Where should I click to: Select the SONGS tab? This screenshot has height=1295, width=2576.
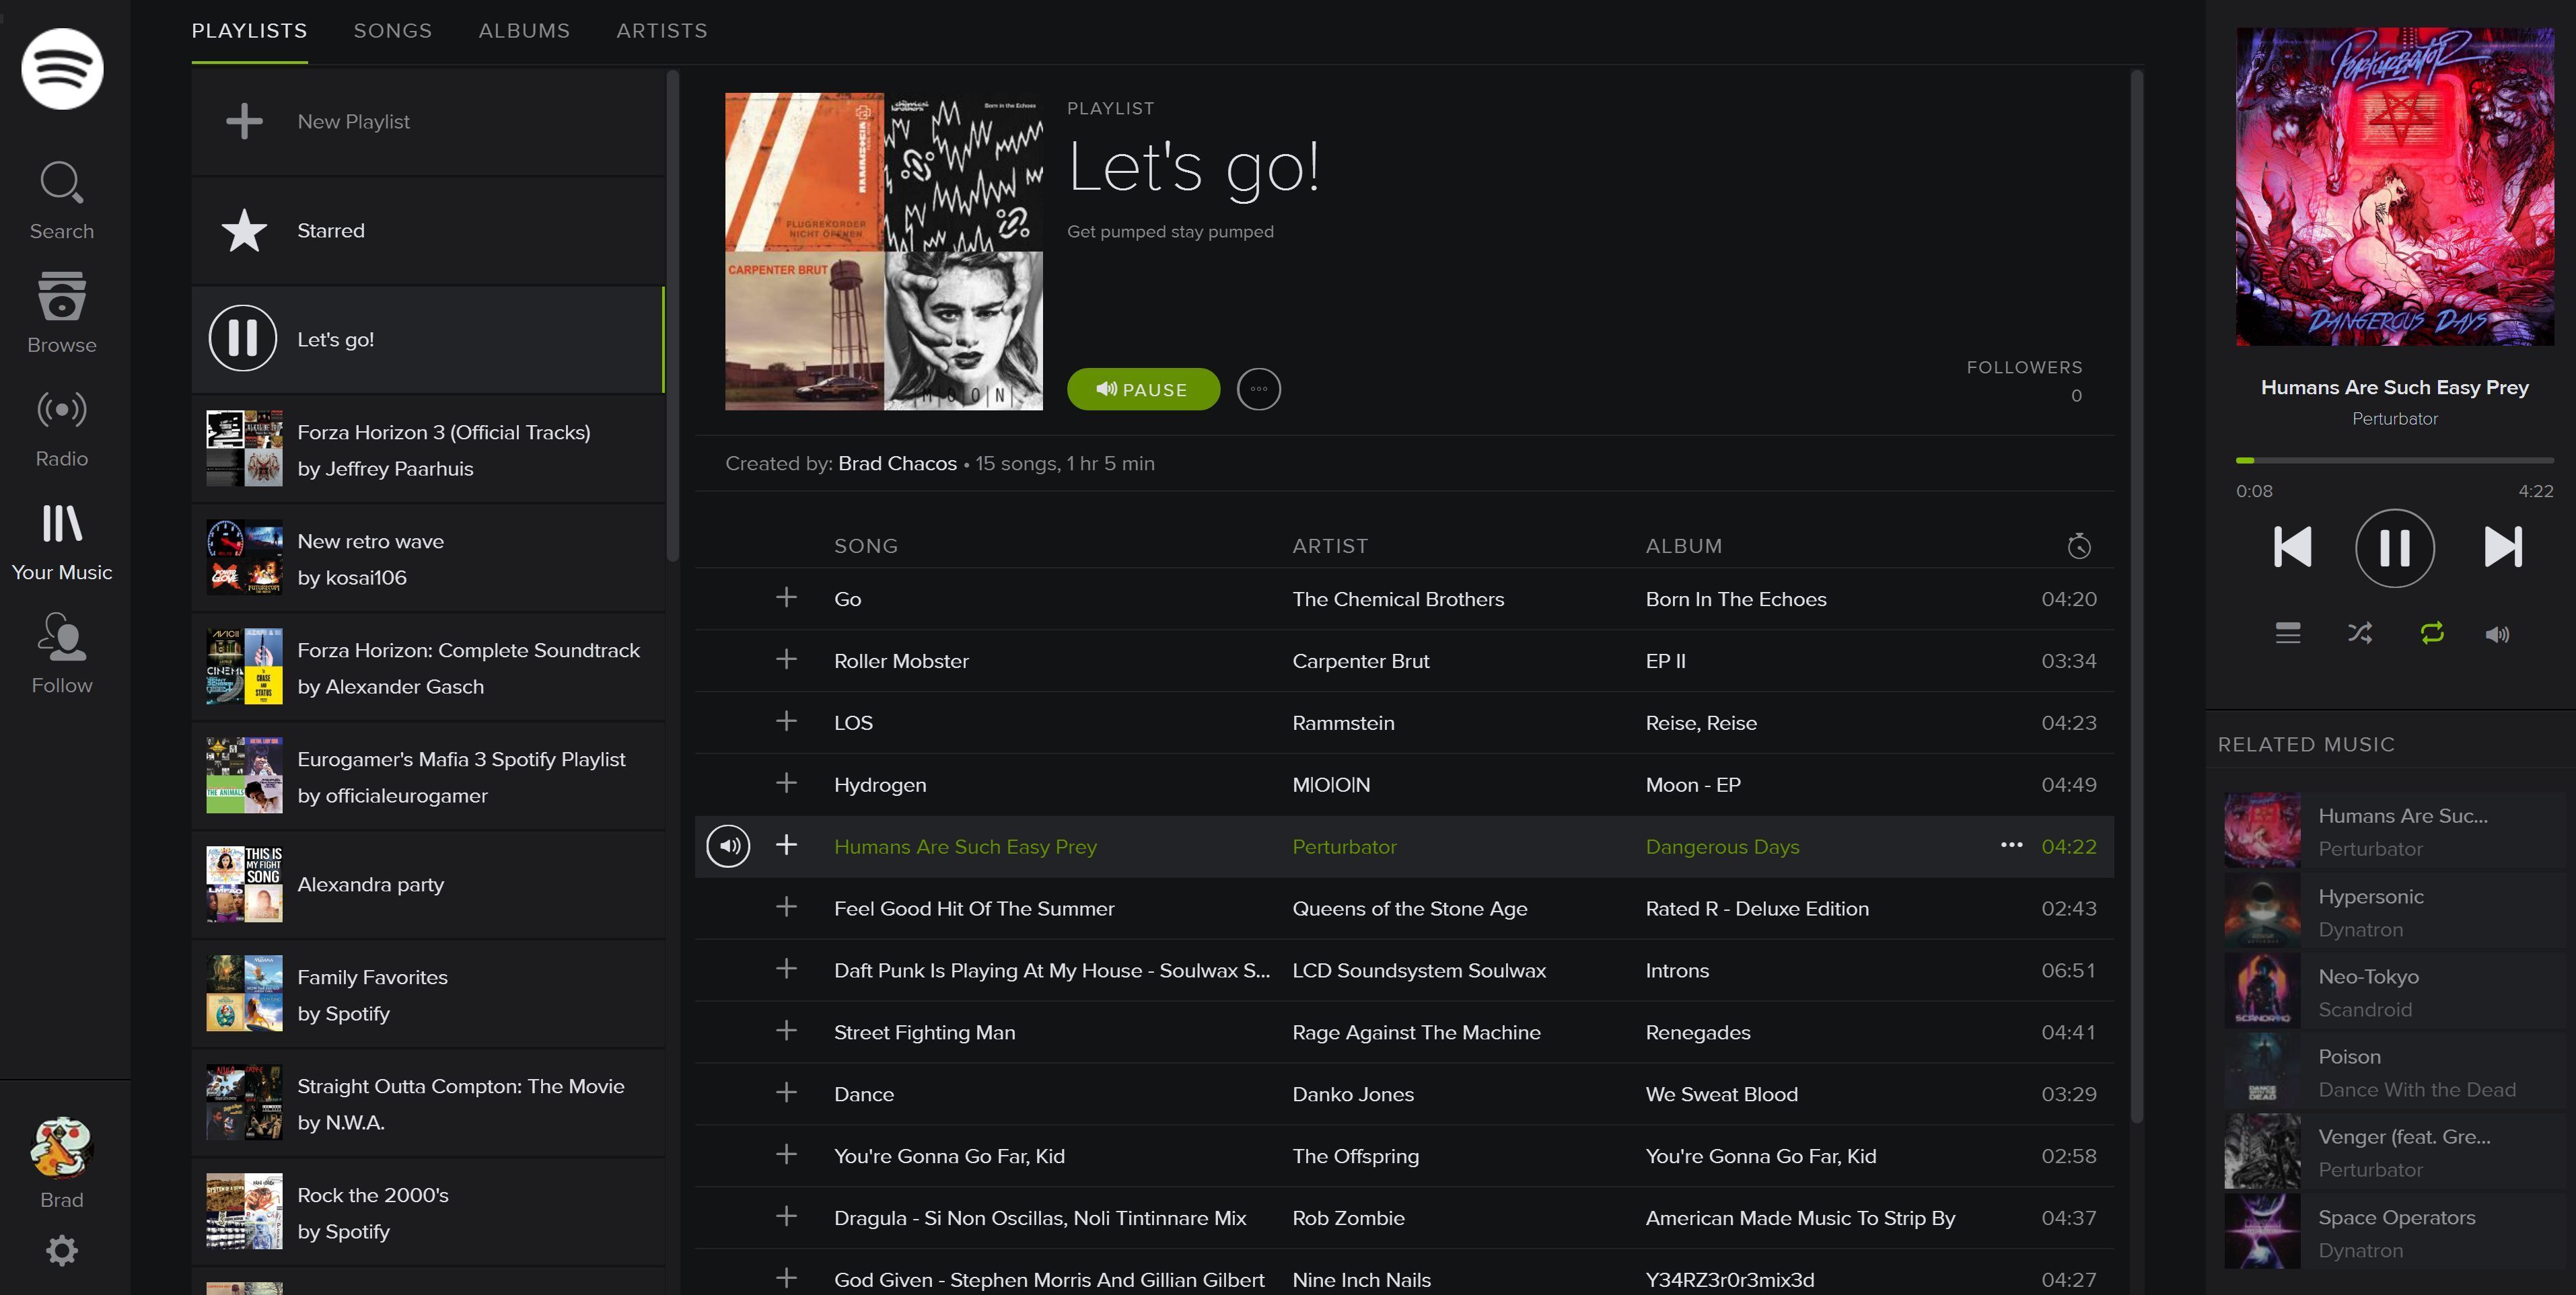(392, 28)
